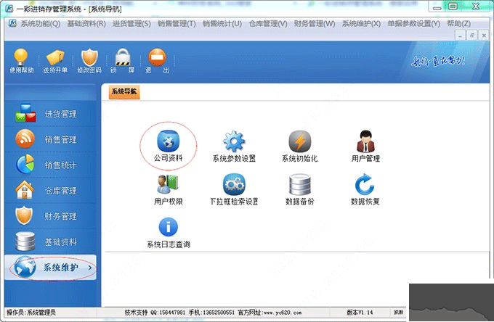This screenshot has height=322, width=494.
Task: Switch to the 系统导航 tab
Action: pyautogui.click(x=124, y=91)
